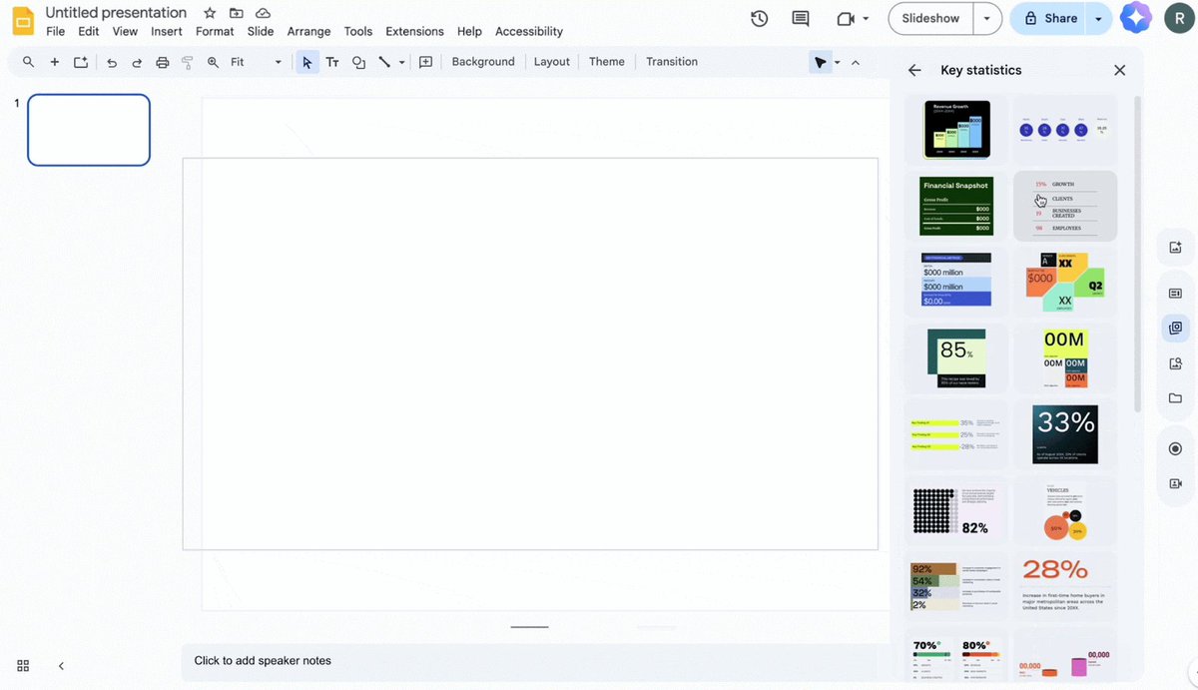Click the paint format tool
Viewport: 1198px width, 690px height.
pos(187,62)
